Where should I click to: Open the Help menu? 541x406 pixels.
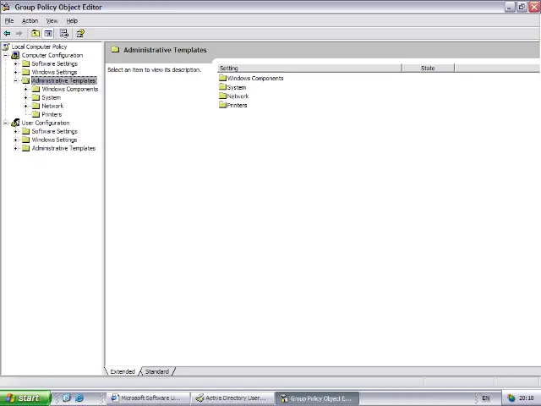point(72,20)
